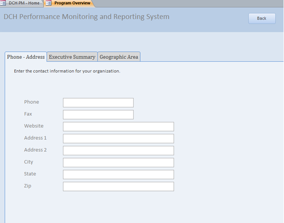
Task: Click inside the Address 2 field
Action: click(118, 150)
